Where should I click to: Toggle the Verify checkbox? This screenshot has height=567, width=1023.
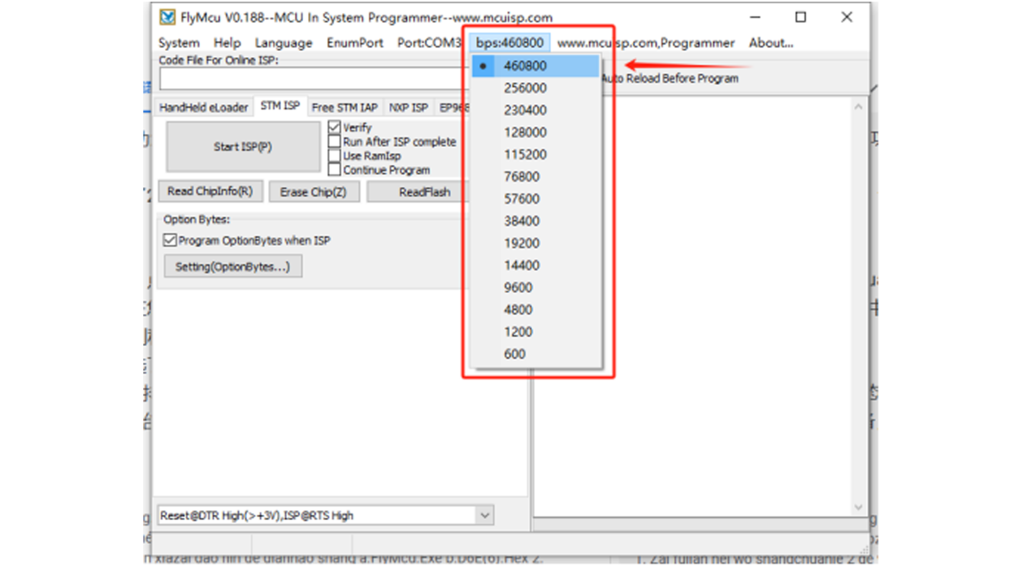click(334, 128)
